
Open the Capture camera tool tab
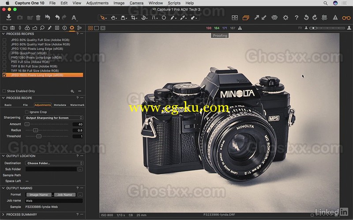pos(12,28)
